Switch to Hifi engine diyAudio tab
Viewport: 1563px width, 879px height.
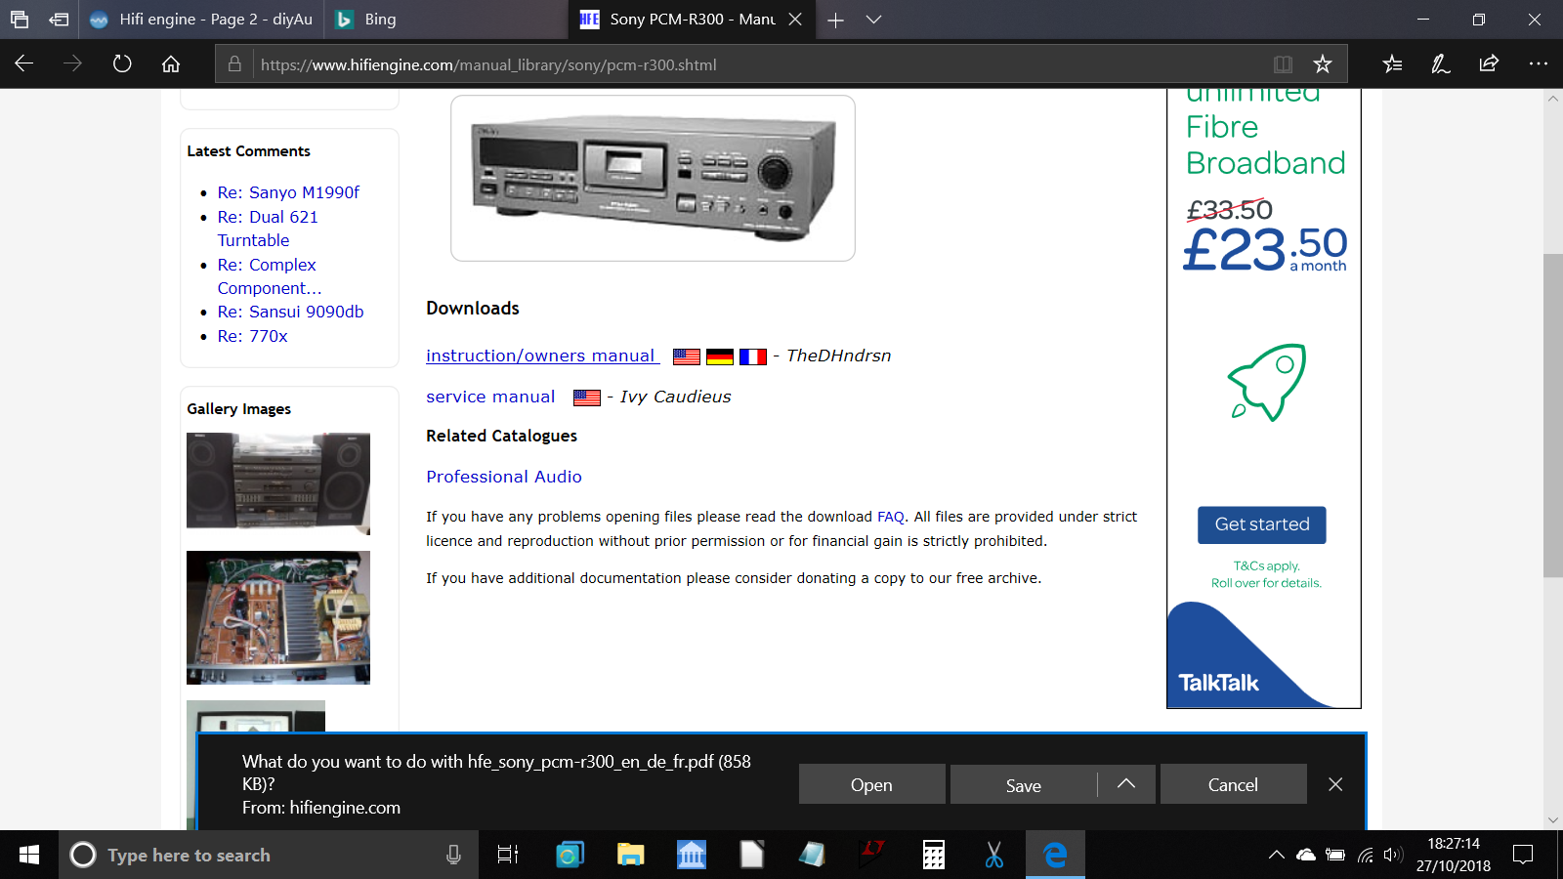tap(201, 20)
